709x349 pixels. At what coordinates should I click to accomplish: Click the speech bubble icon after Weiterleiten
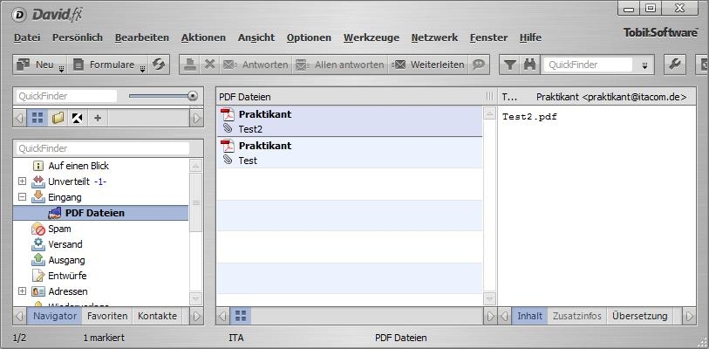coord(479,65)
